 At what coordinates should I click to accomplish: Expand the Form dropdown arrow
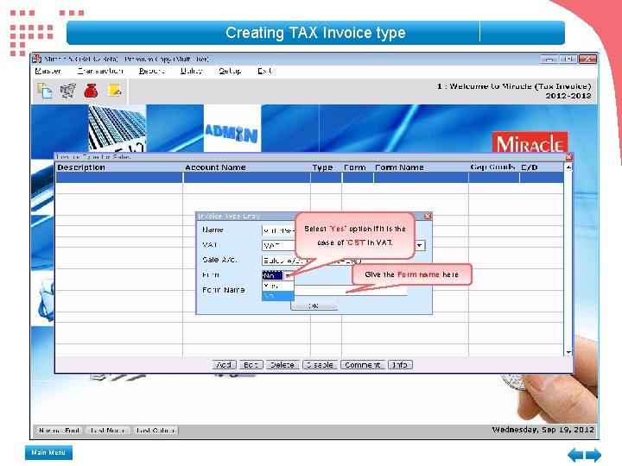pos(288,275)
